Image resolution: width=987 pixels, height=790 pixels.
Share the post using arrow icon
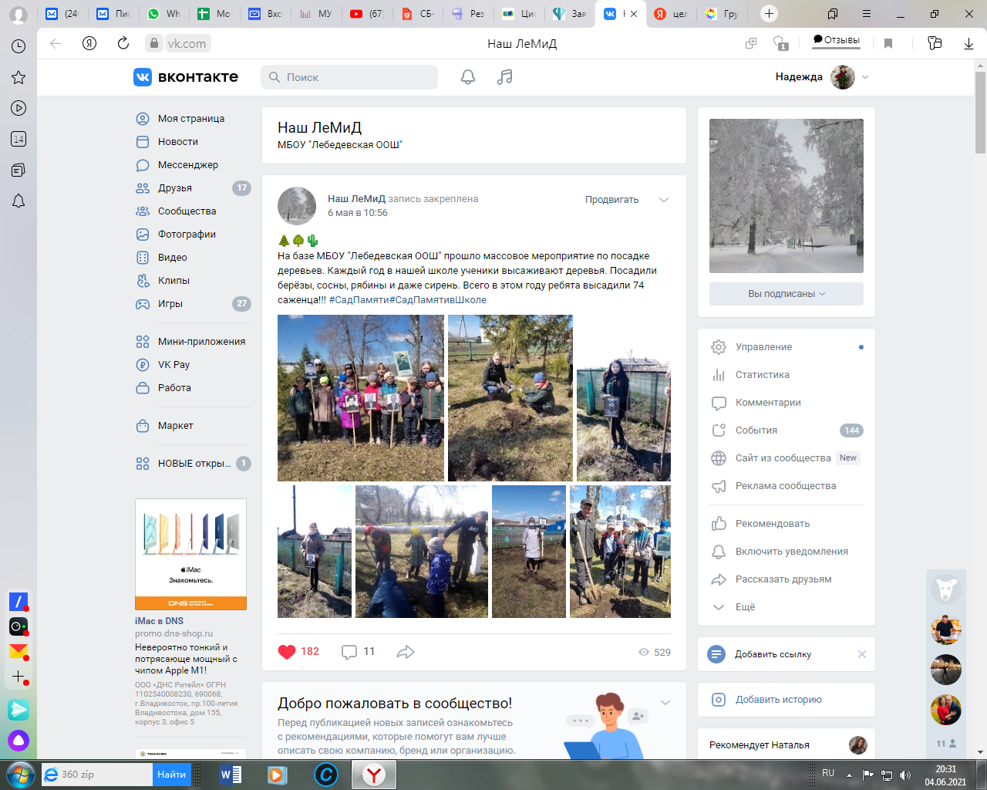(x=406, y=652)
